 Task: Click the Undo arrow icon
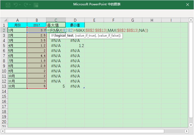click(16, 5)
